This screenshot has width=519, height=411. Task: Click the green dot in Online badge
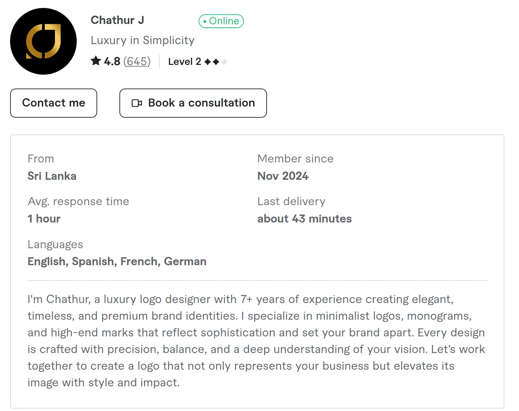tap(205, 22)
